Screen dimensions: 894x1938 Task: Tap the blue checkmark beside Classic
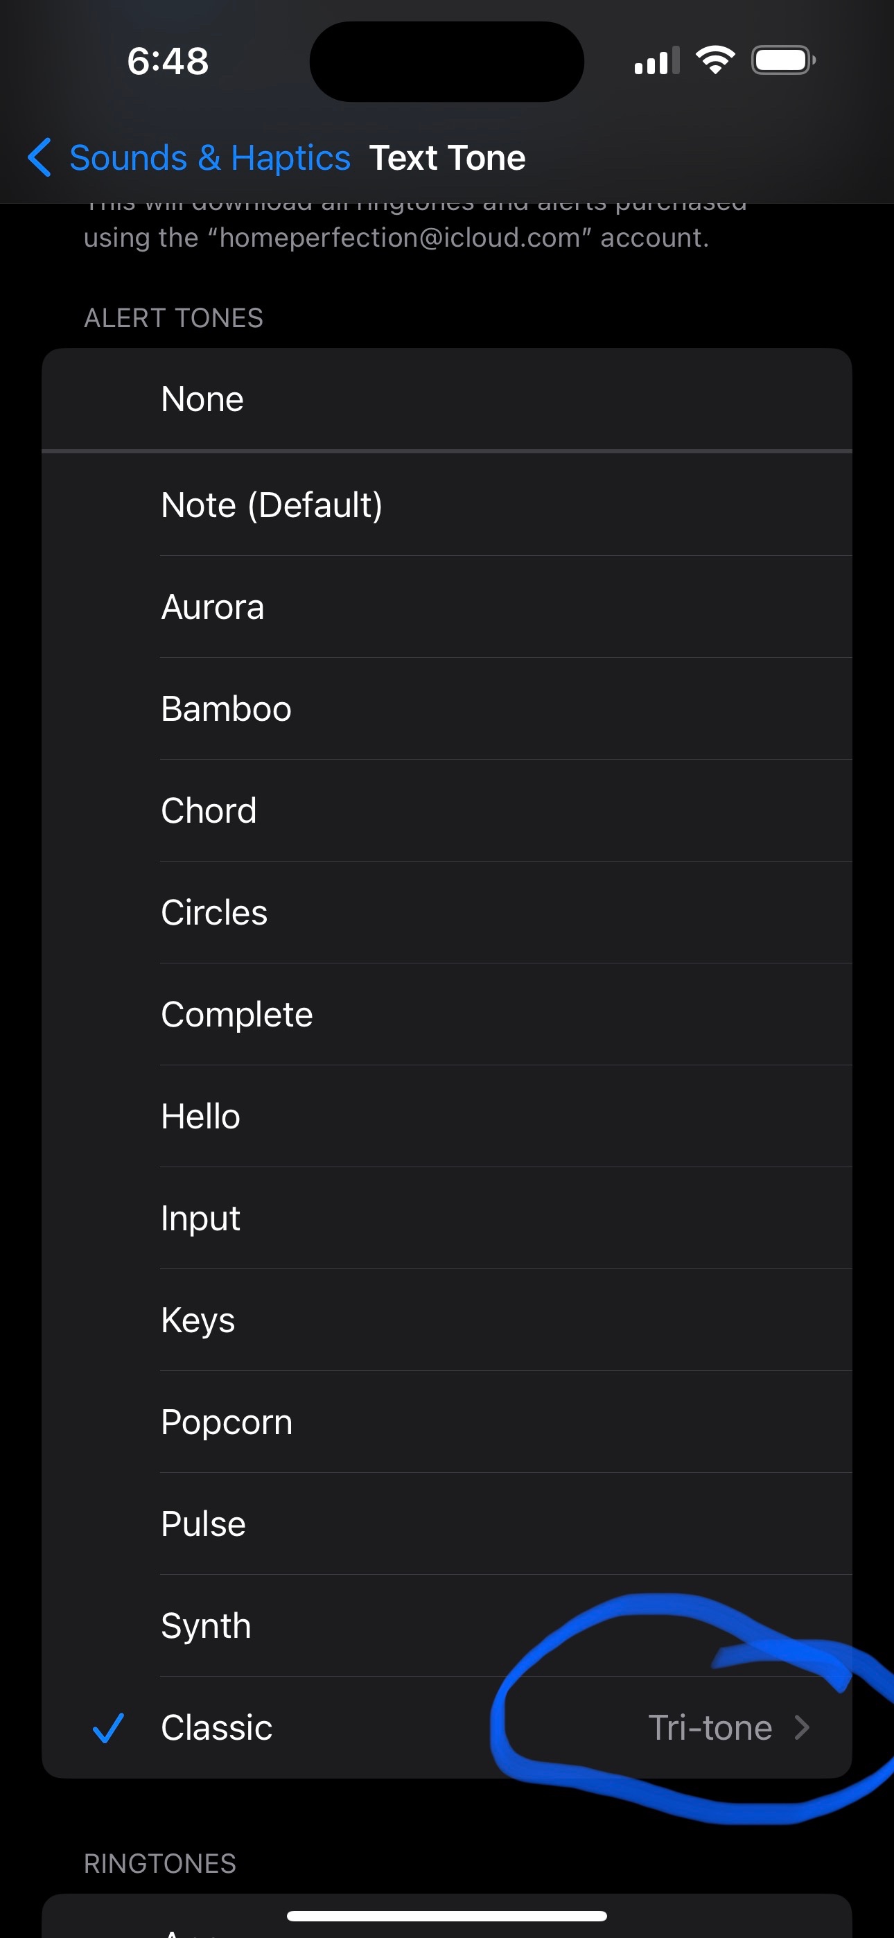click(107, 1728)
